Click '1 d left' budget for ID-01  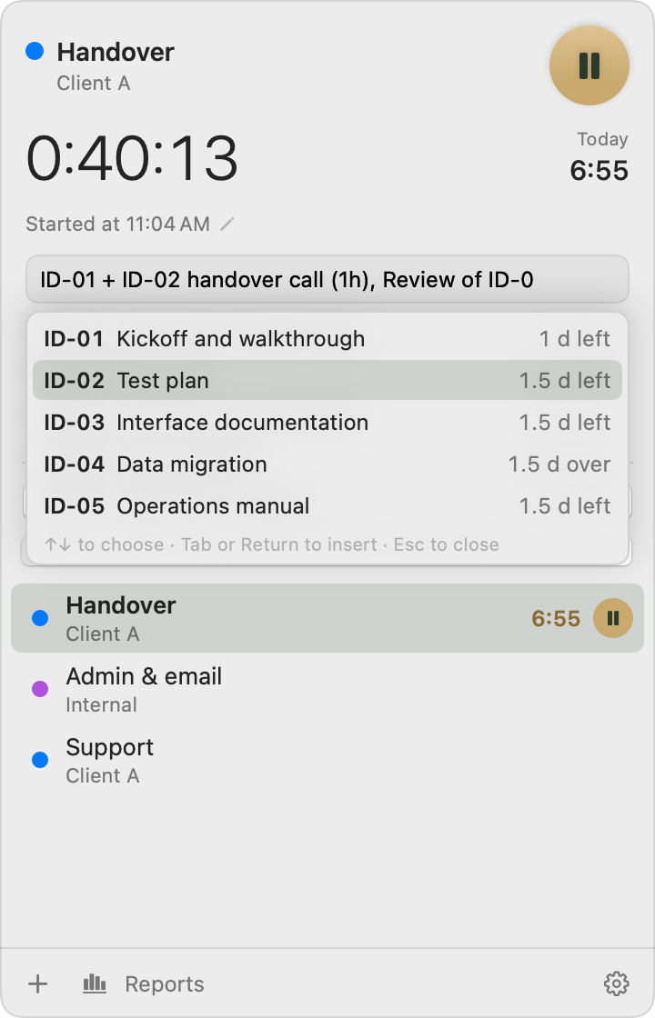(574, 339)
